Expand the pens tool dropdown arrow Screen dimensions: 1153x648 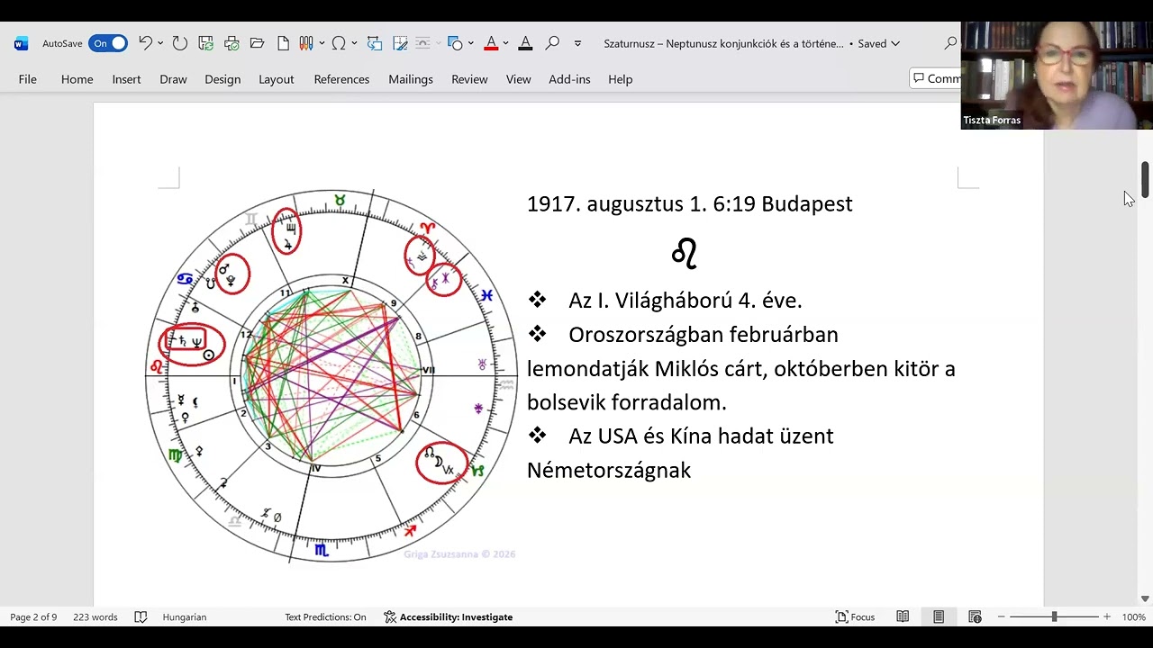click(320, 43)
